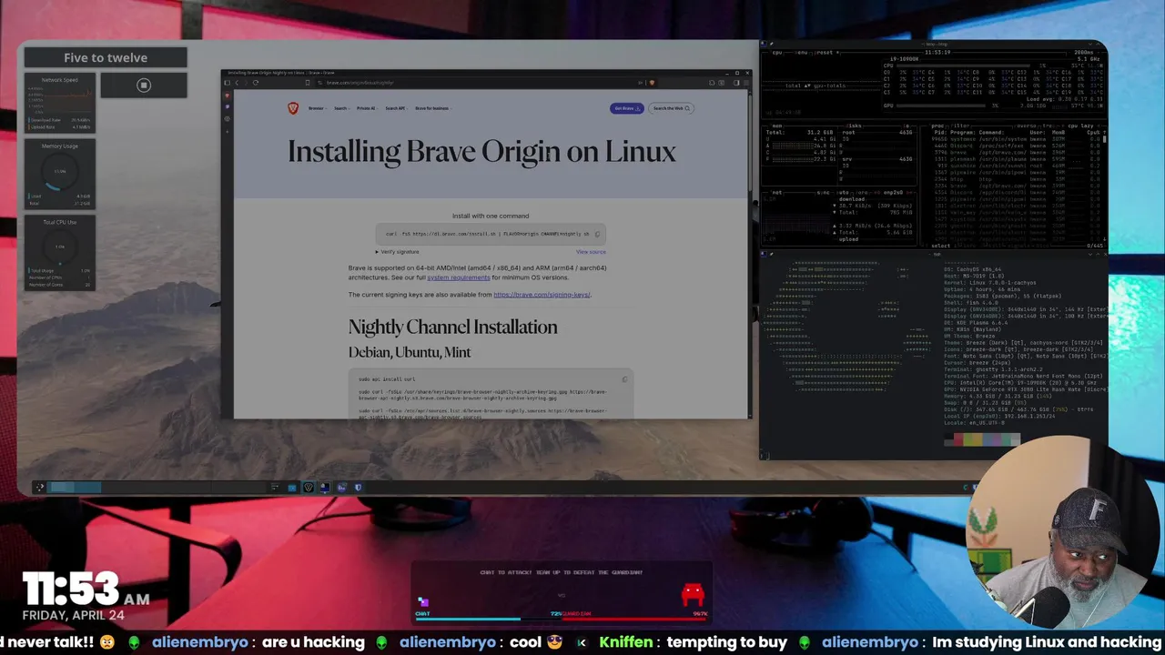
Task: Click the Total CPU Use gauge widget
Action: (59, 253)
